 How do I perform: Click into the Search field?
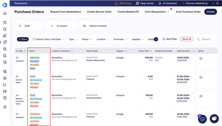pos(206,39)
